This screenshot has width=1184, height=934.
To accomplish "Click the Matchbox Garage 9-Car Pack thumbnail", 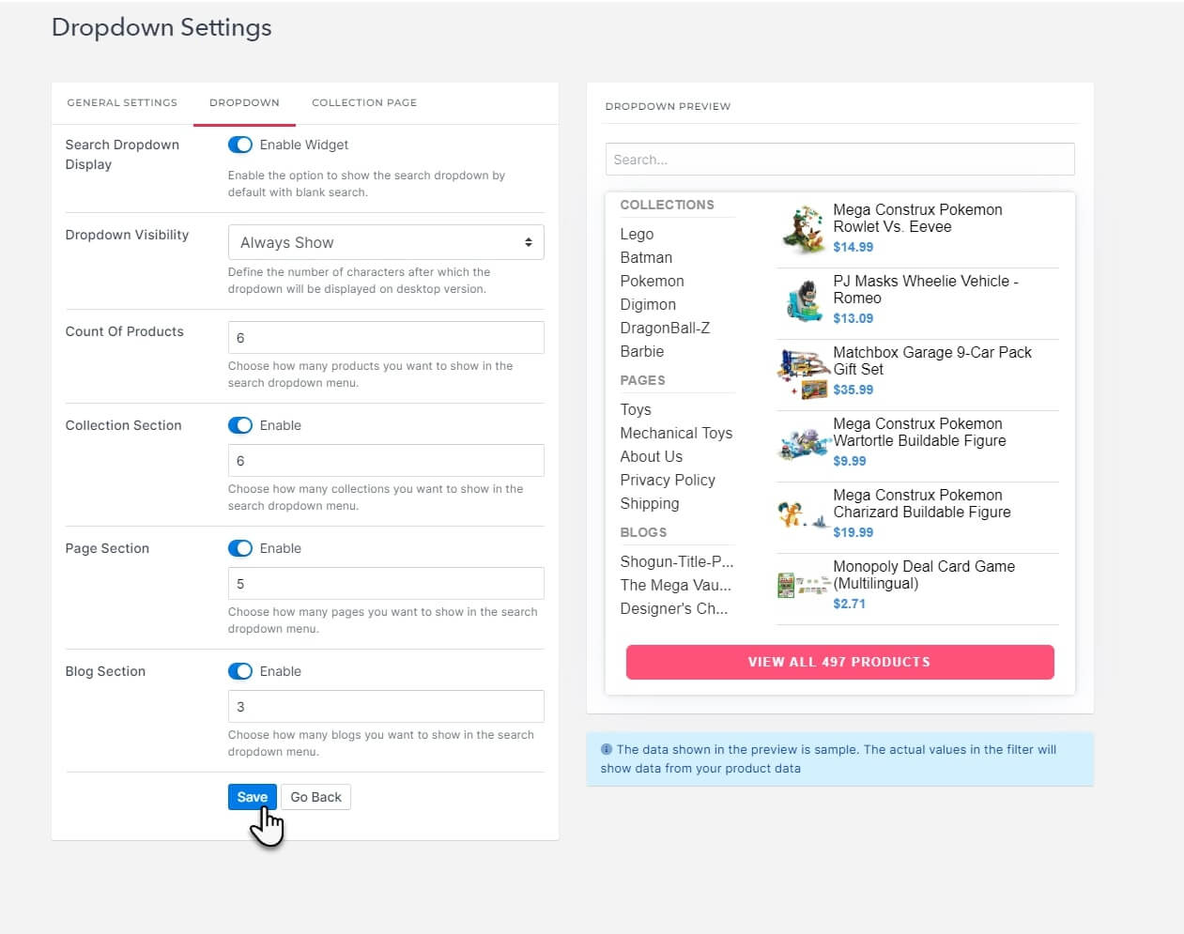I will 801,373.
